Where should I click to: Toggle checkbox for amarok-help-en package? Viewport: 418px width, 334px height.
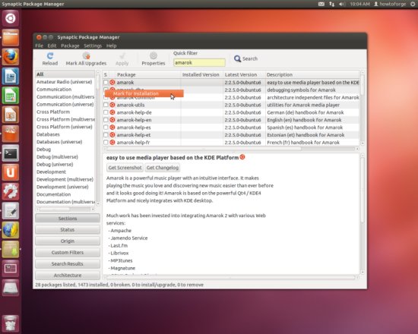tap(106, 120)
